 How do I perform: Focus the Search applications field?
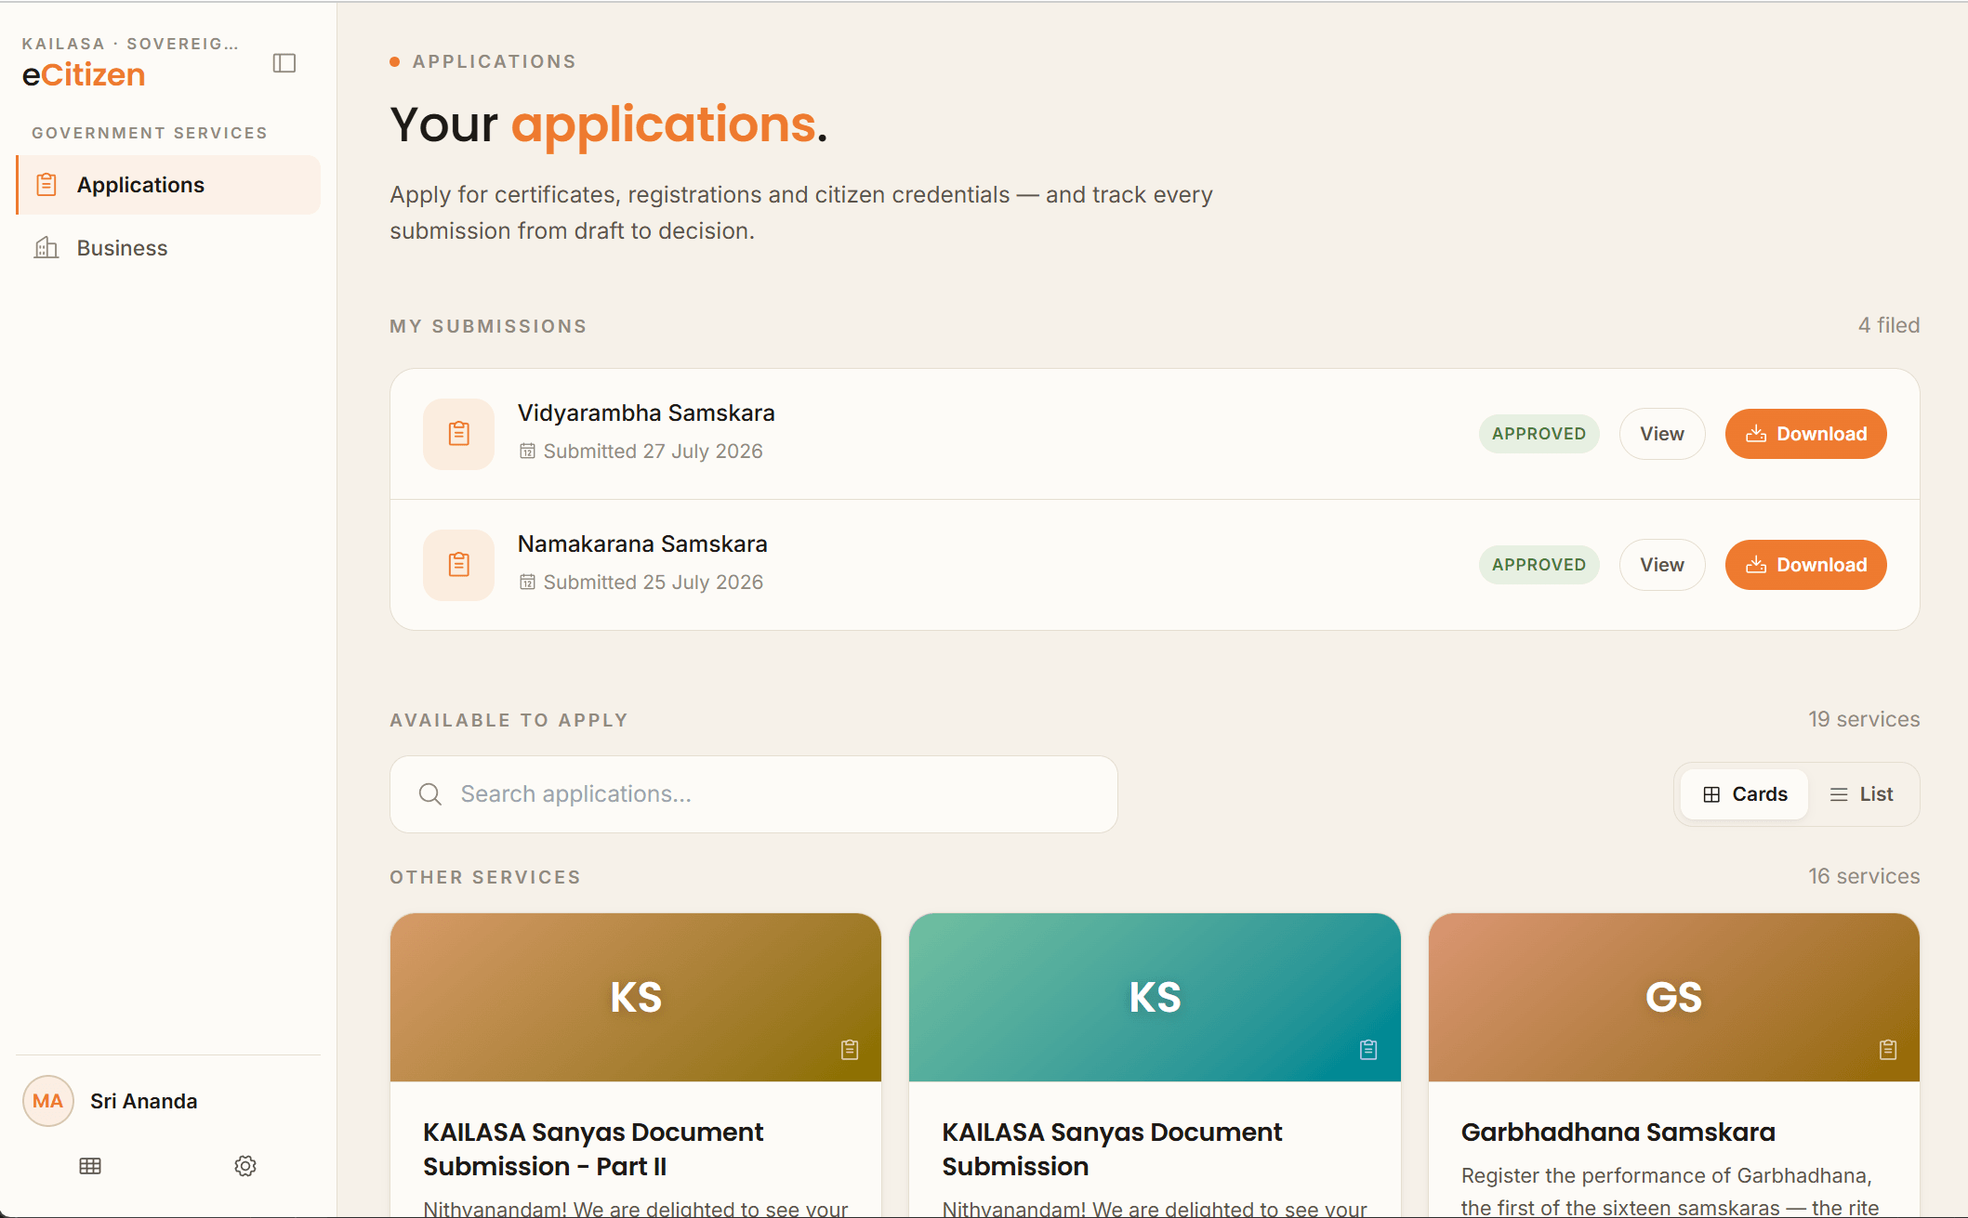754,794
